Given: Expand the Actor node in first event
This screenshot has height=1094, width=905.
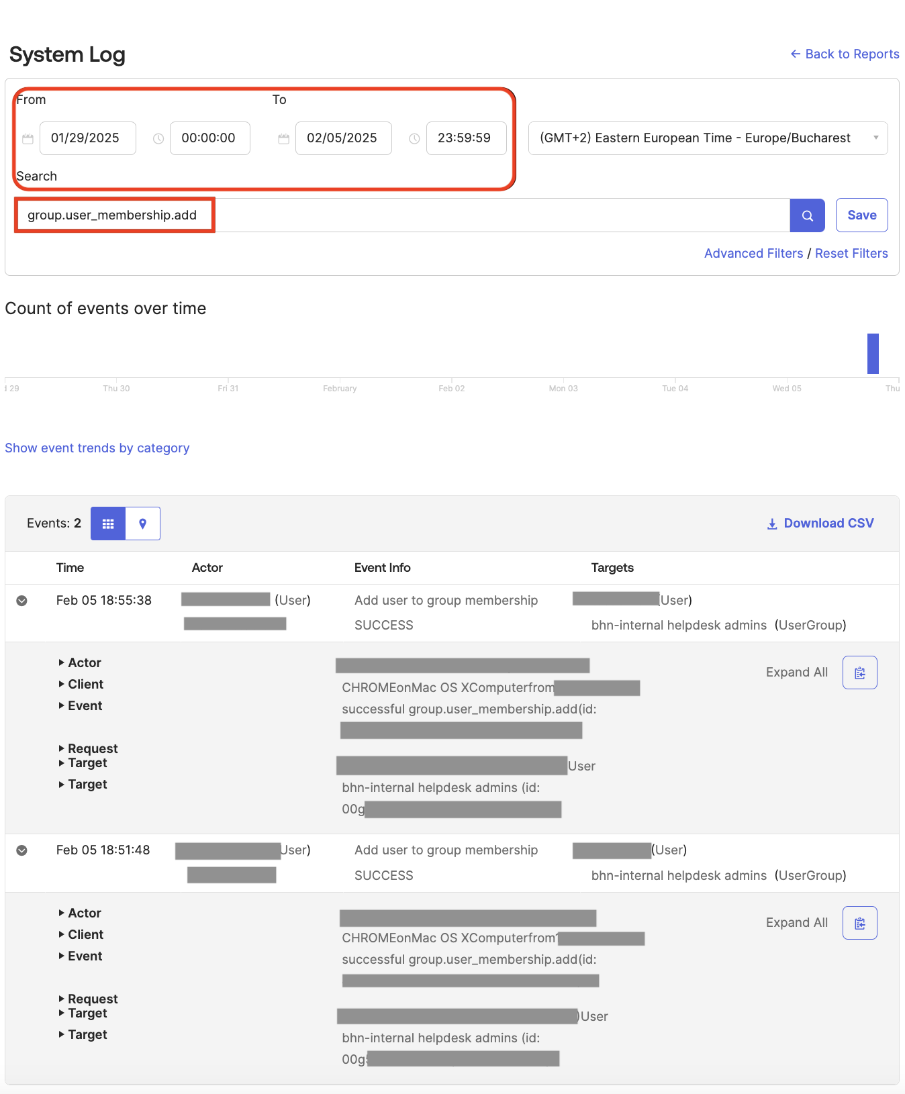Looking at the screenshot, I should pos(84,663).
